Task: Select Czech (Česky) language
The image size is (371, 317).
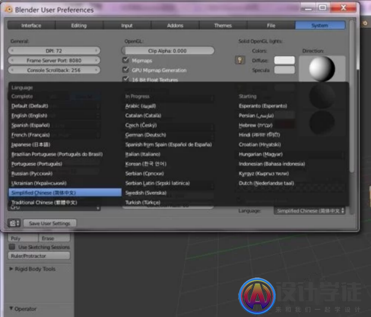Action: pyautogui.click(x=179, y=125)
